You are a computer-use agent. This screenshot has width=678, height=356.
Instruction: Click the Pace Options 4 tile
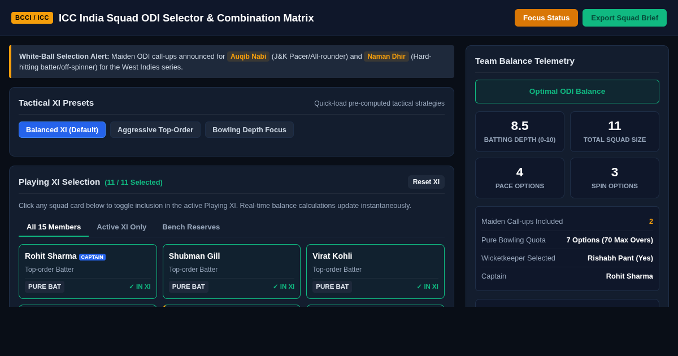[520, 178]
